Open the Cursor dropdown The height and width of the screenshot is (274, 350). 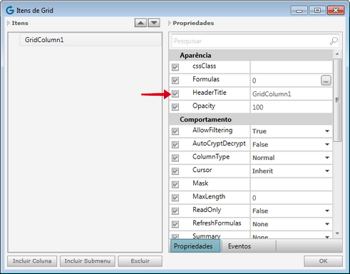coord(327,171)
